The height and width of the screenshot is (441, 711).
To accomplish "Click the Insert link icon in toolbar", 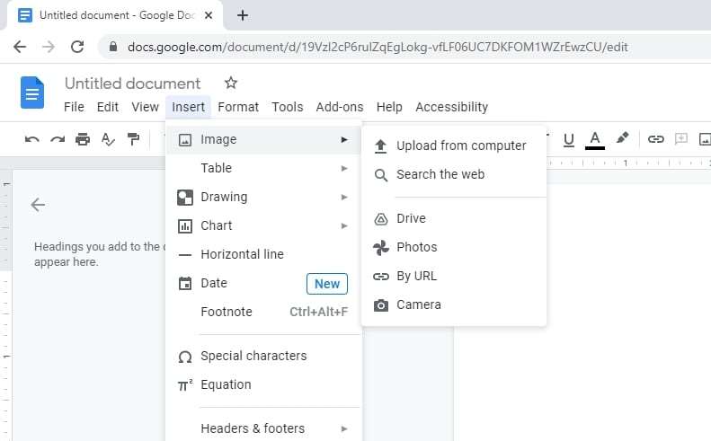I will [655, 138].
